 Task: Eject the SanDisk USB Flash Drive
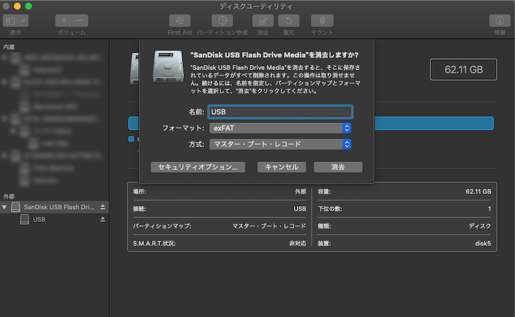103,207
